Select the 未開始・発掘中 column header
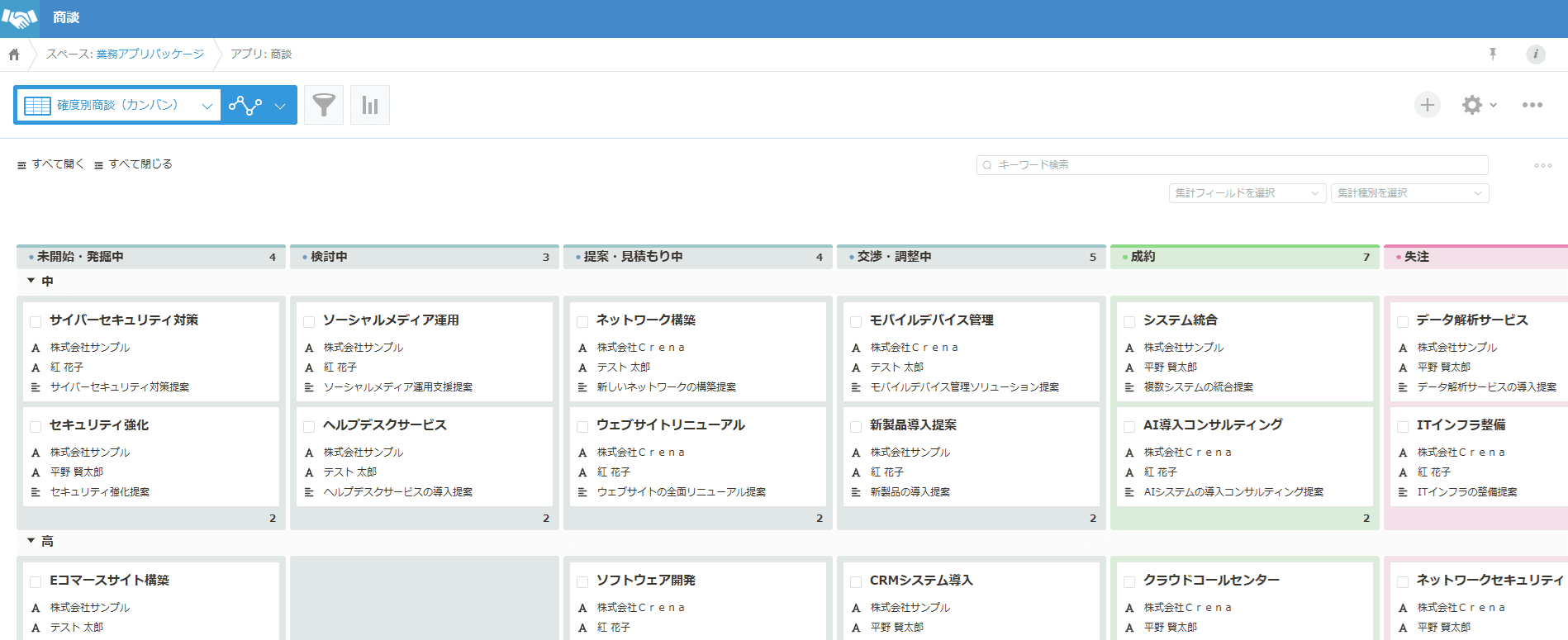 click(x=151, y=257)
